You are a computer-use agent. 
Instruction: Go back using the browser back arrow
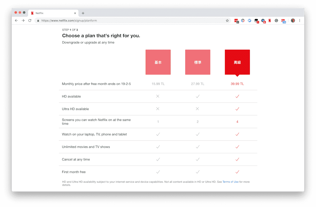coord(16,21)
